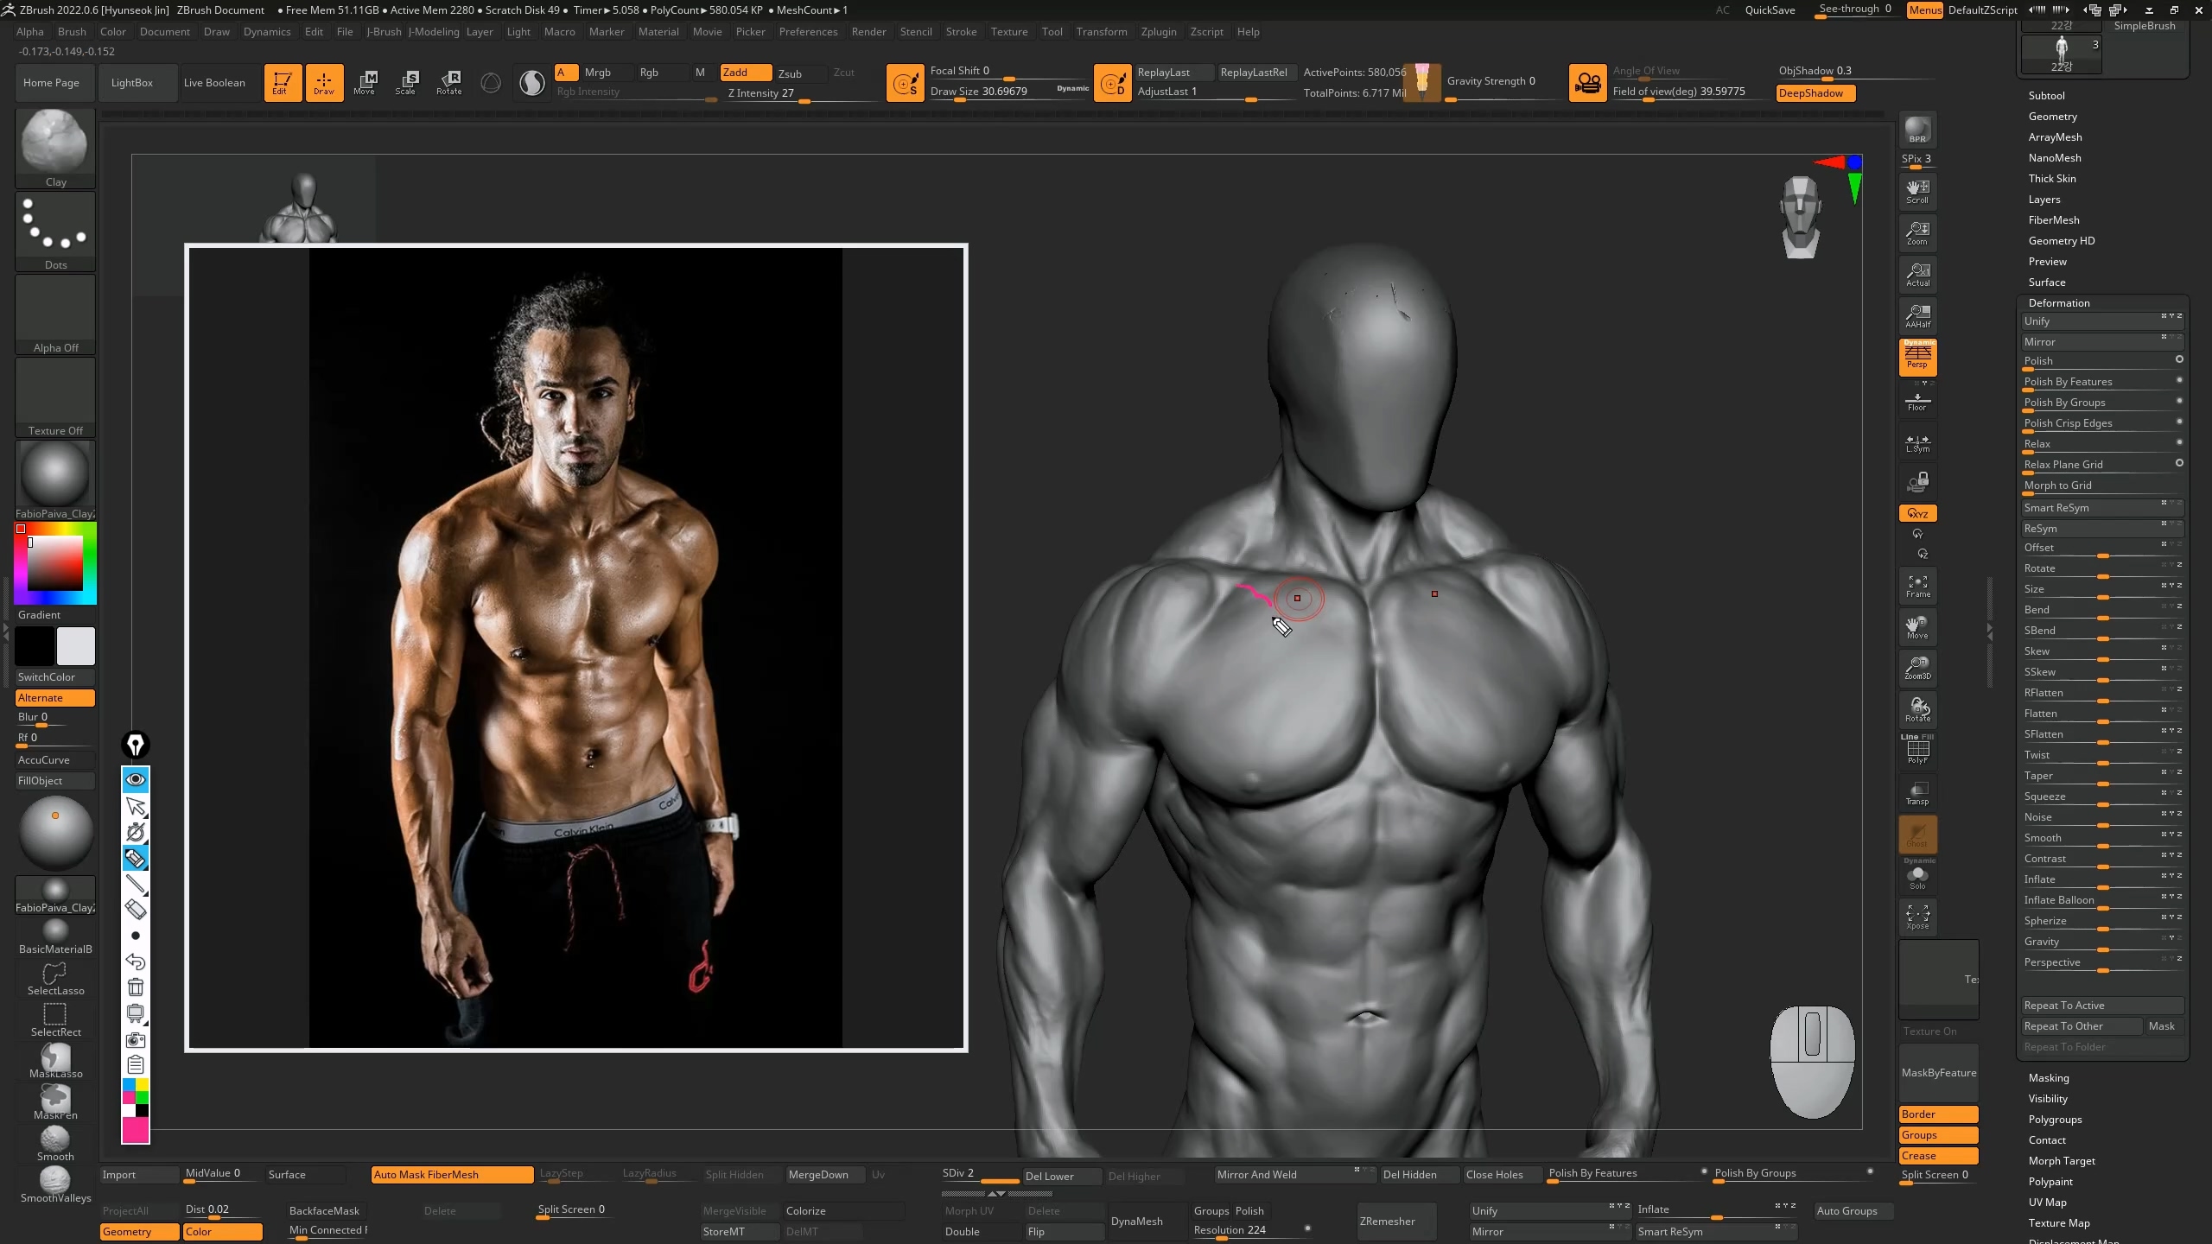Click the BPR render button
Screen dimensions: 2212x1244
pos(1917,130)
